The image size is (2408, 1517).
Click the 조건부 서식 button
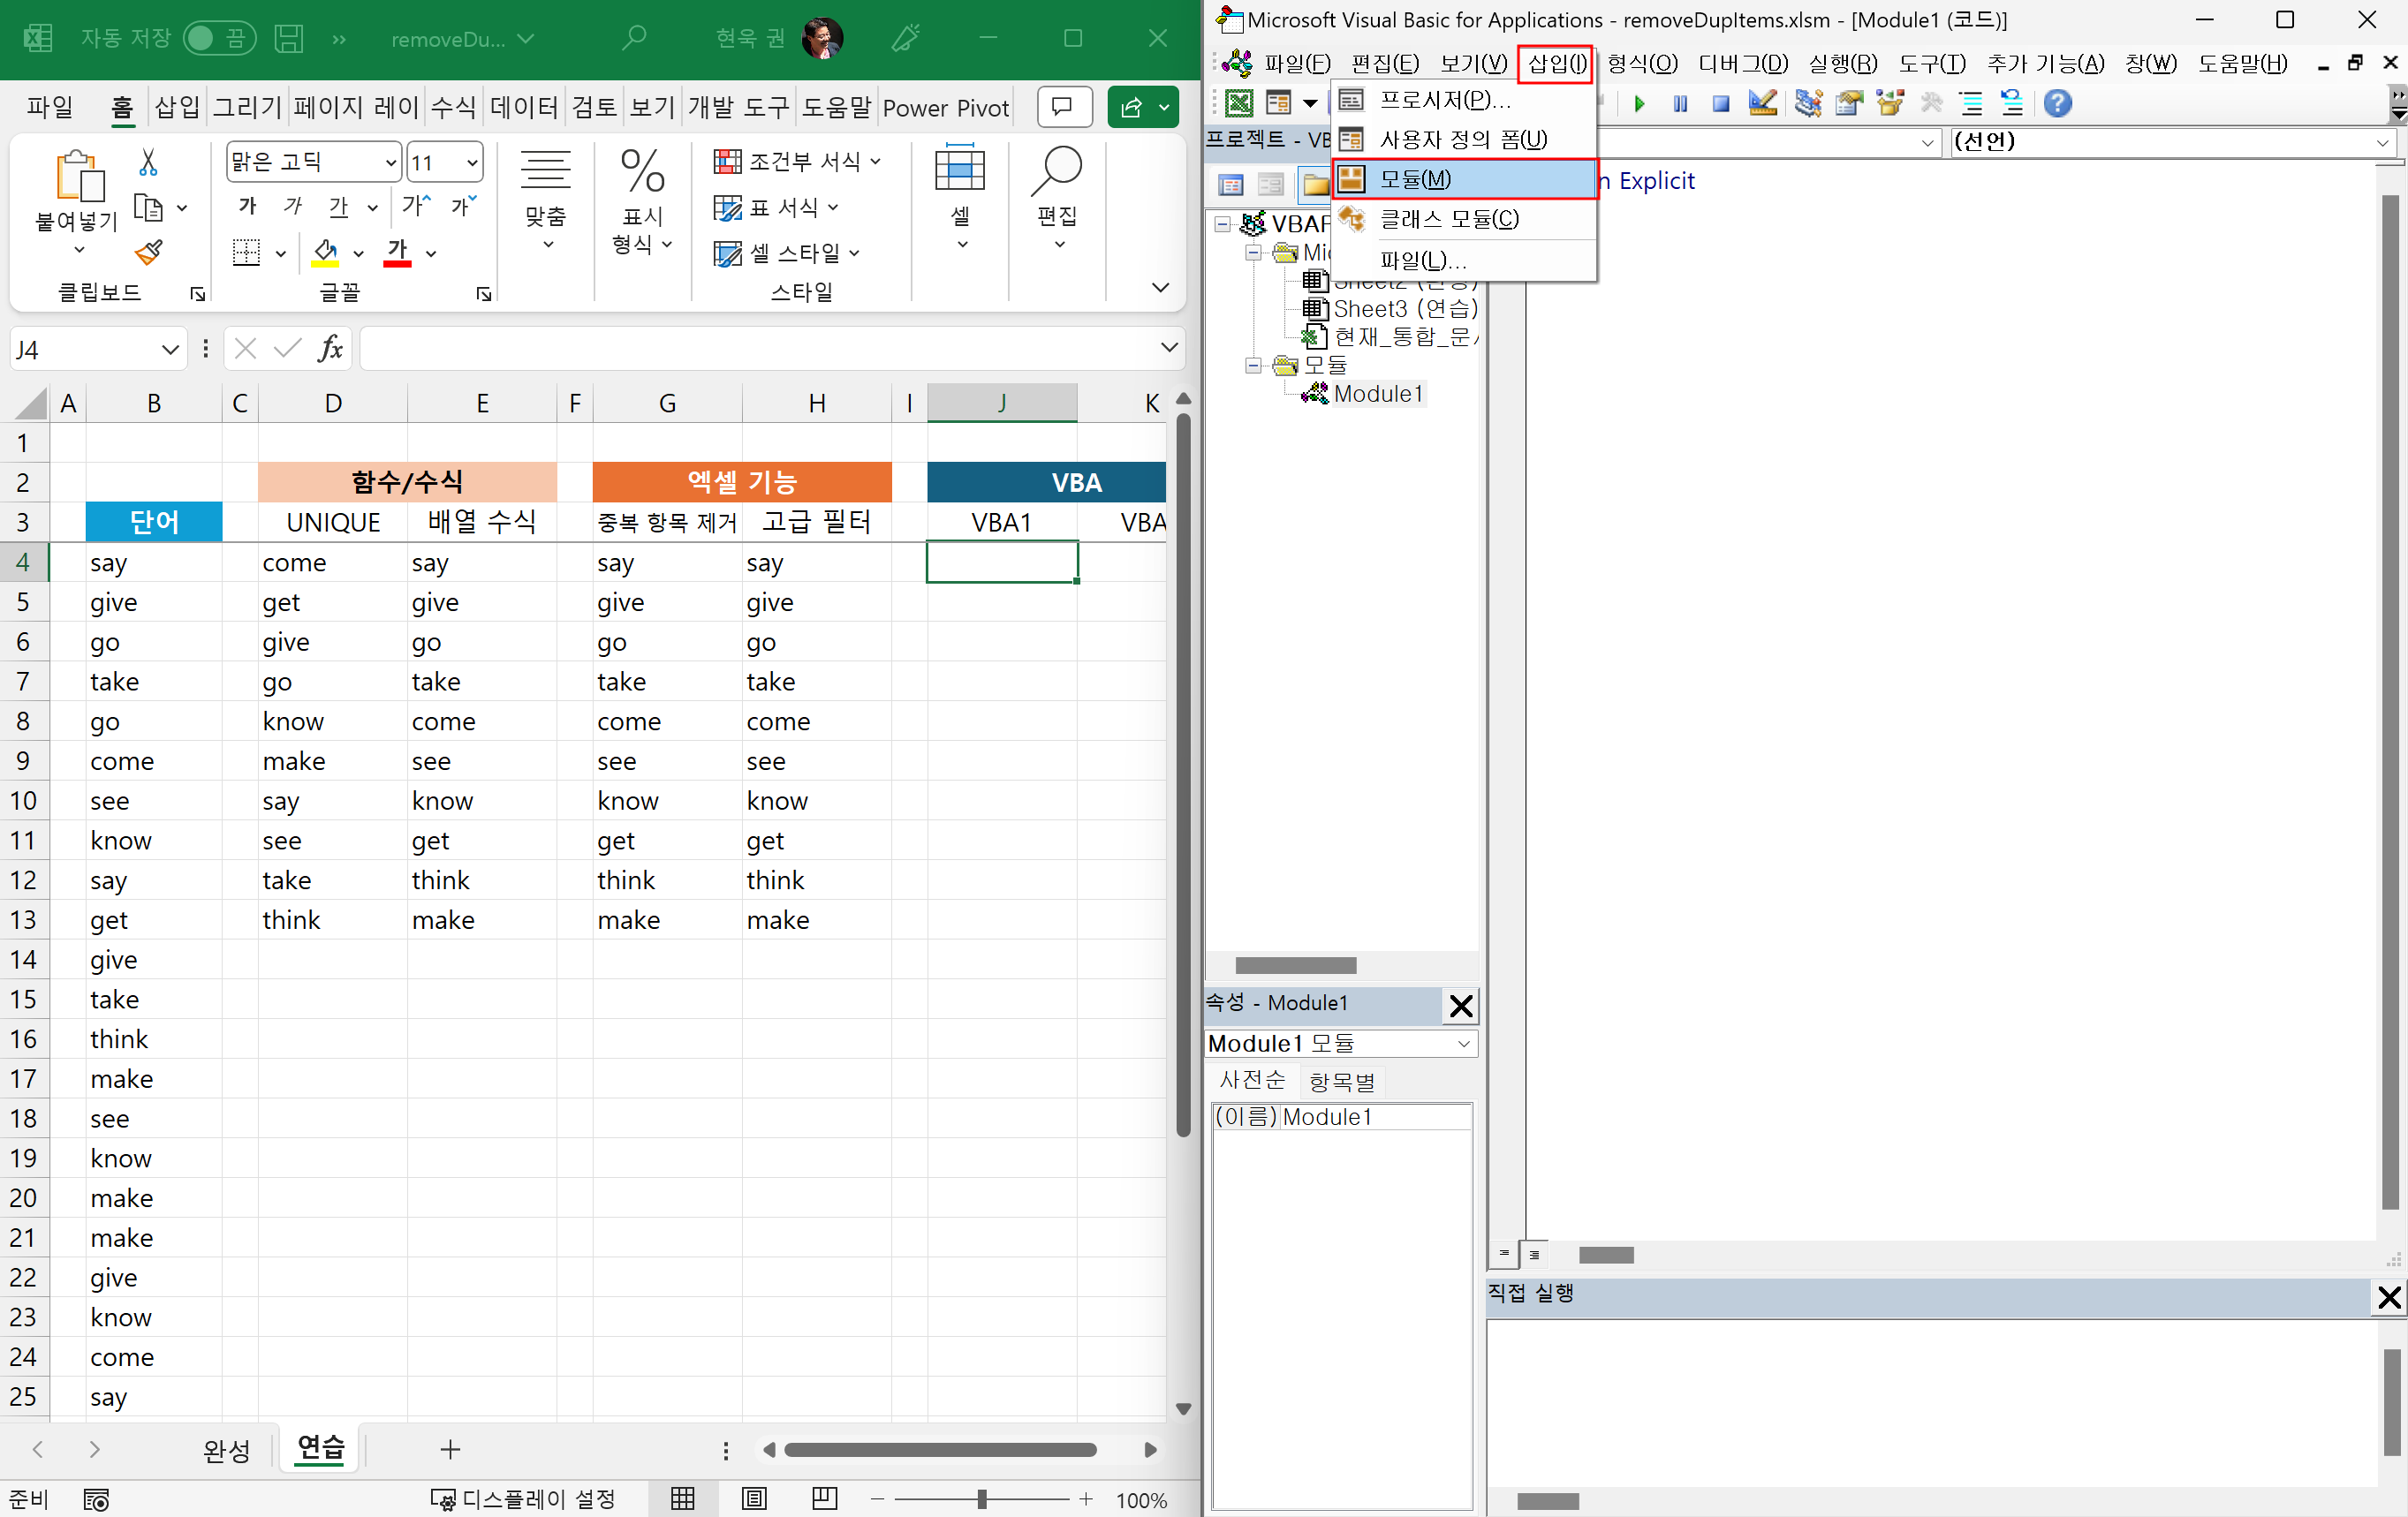796,161
